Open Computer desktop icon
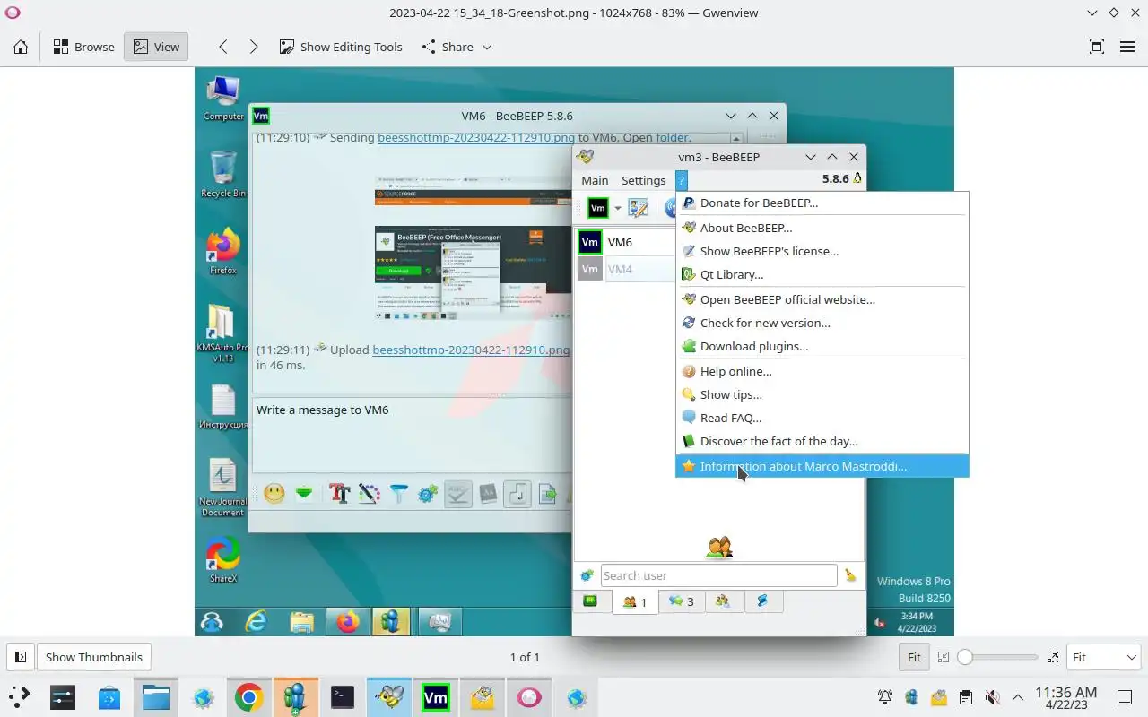This screenshot has height=717, width=1148. (222, 99)
